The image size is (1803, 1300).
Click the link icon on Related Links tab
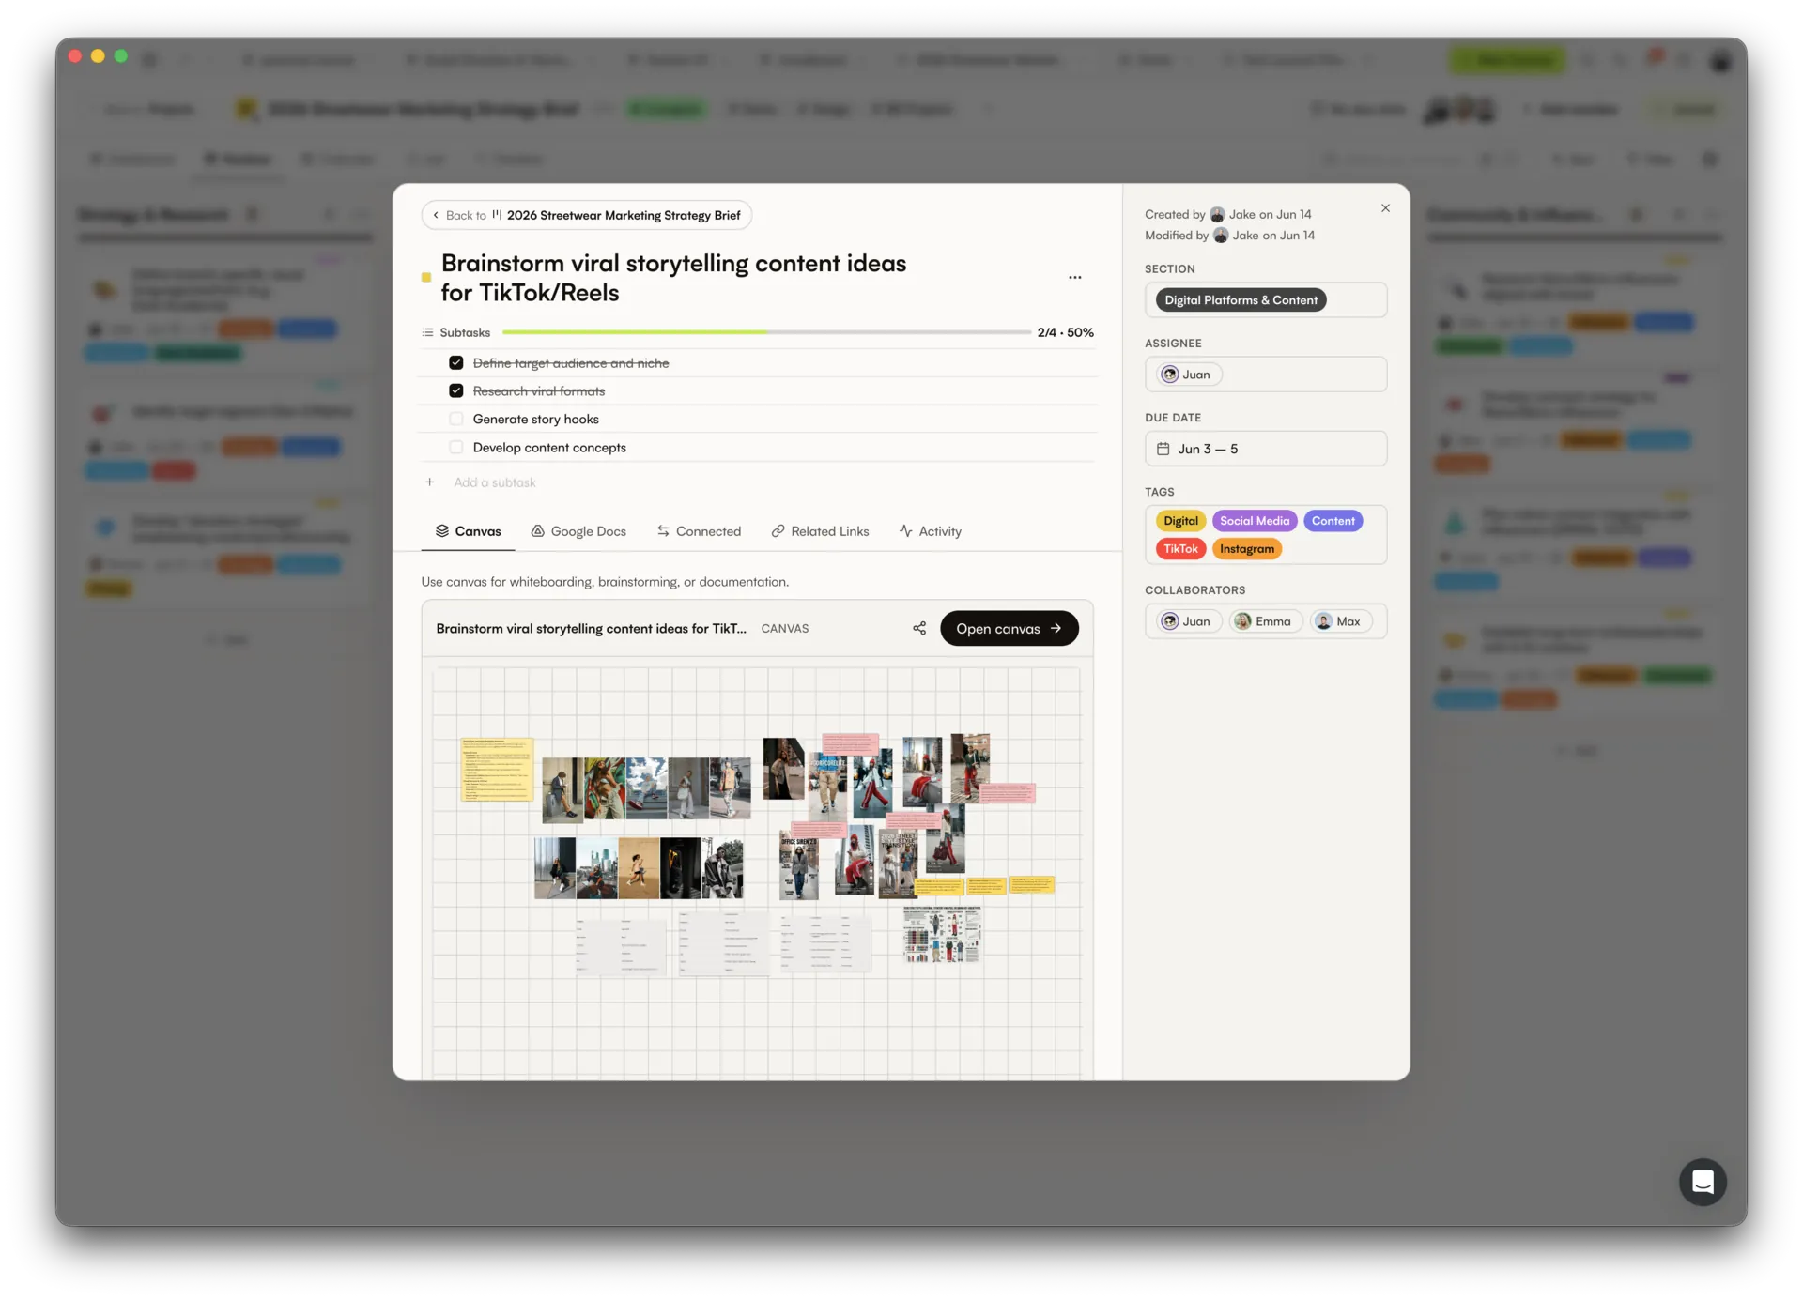pyautogui.click(x=778, y=531)
